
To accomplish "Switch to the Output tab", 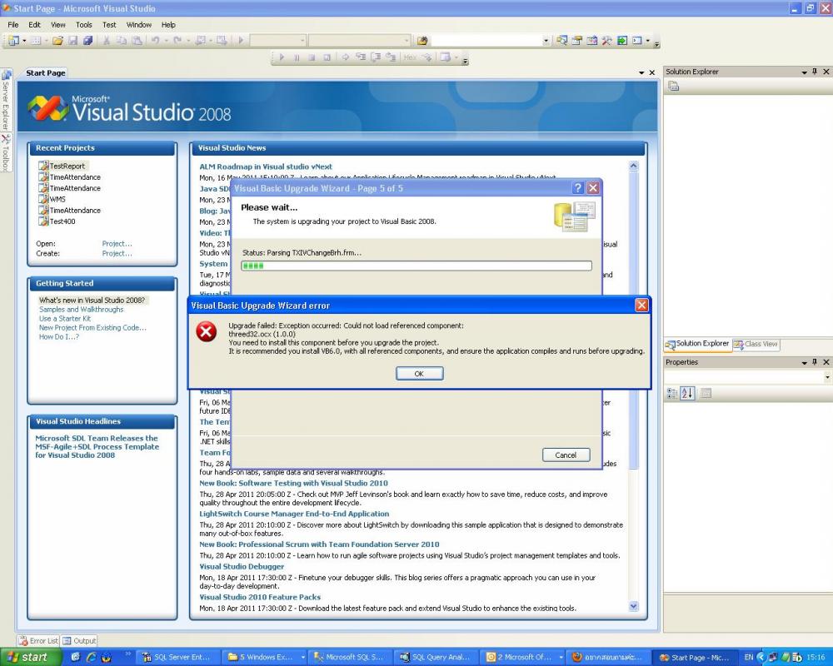I will [79, 640].
